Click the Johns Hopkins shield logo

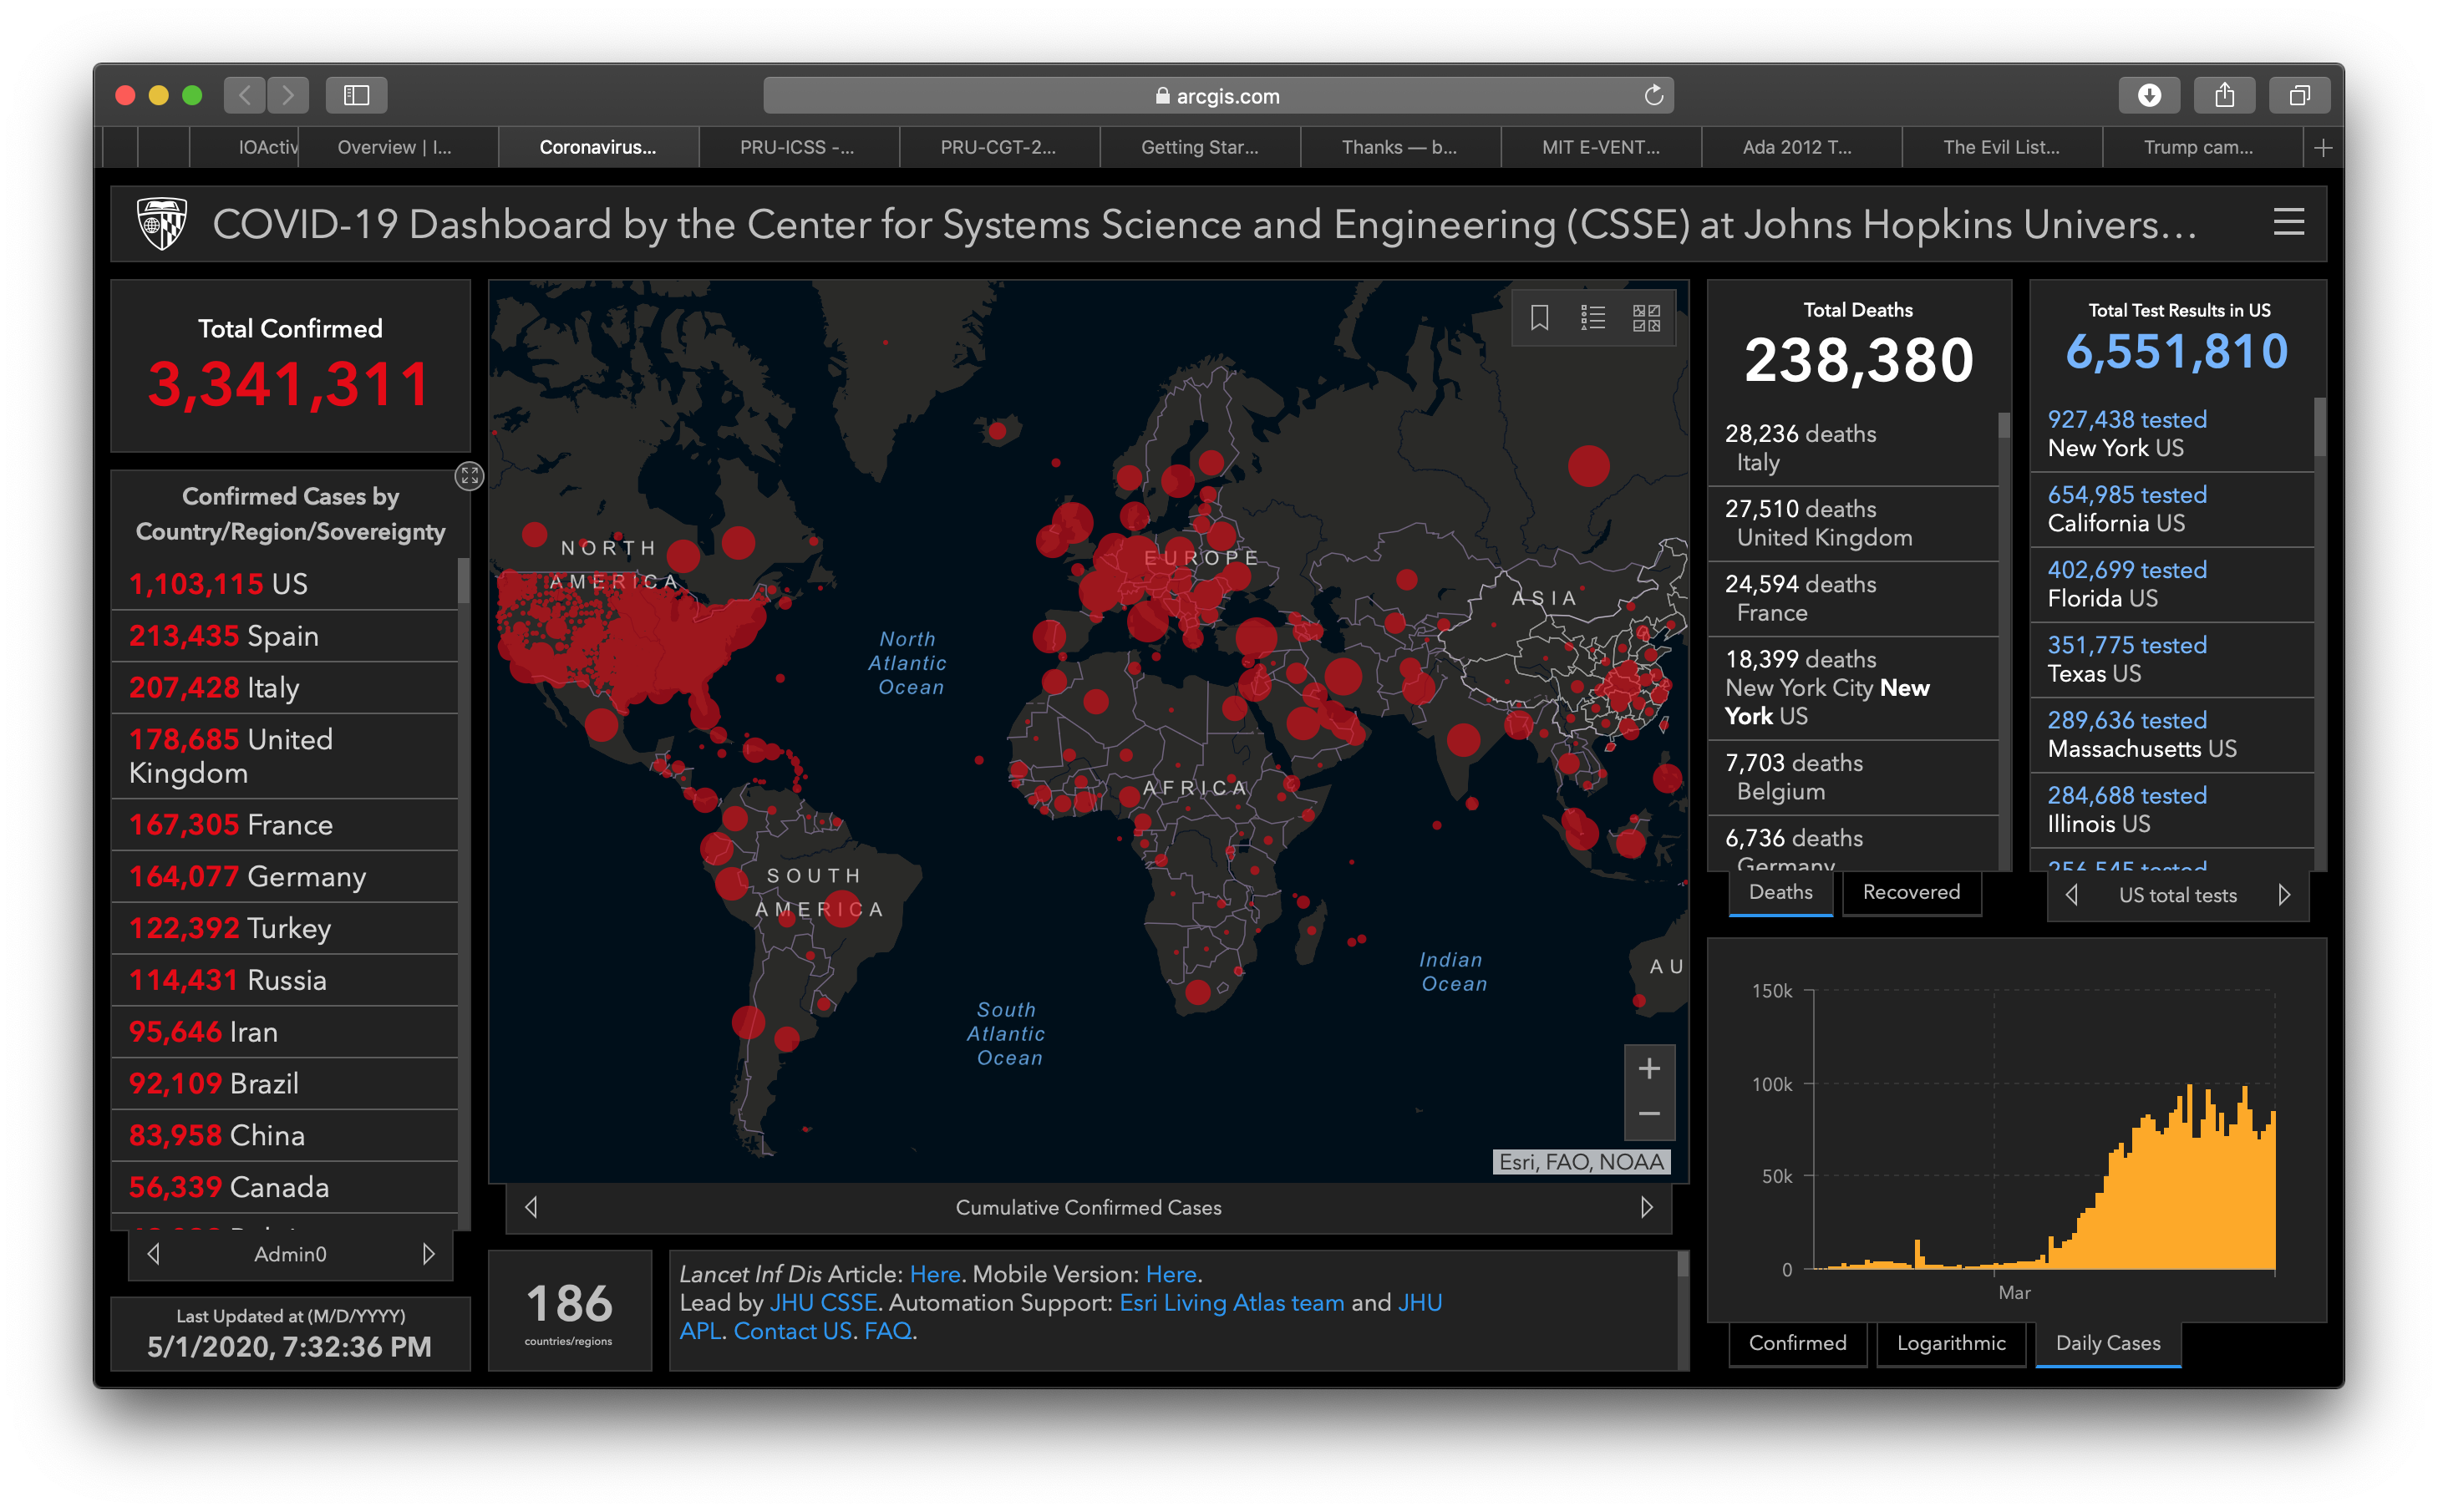(162, 223)
